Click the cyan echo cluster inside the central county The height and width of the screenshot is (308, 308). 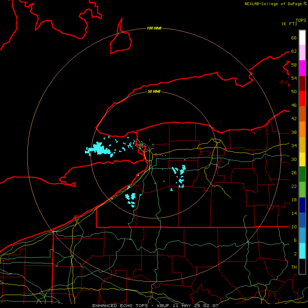[x=179, y=176]
